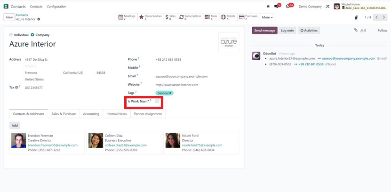Image resolution: width=391 pixels, height=192 pixels.
Task: Open Sales dollar button
Action: (171, 17)
